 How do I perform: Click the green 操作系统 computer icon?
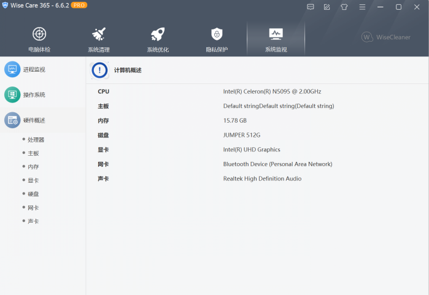[12, 95]
